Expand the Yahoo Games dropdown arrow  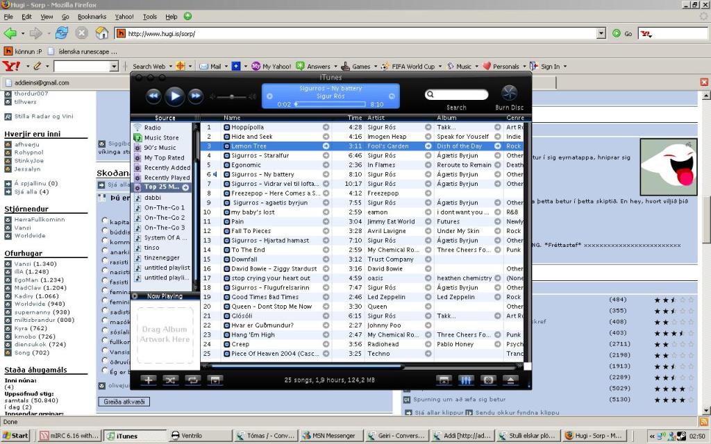(x=375, y=67)
